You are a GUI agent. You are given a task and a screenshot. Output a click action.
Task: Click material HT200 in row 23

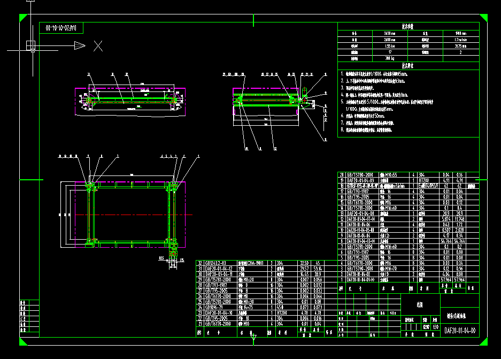[x=282, y=313]
